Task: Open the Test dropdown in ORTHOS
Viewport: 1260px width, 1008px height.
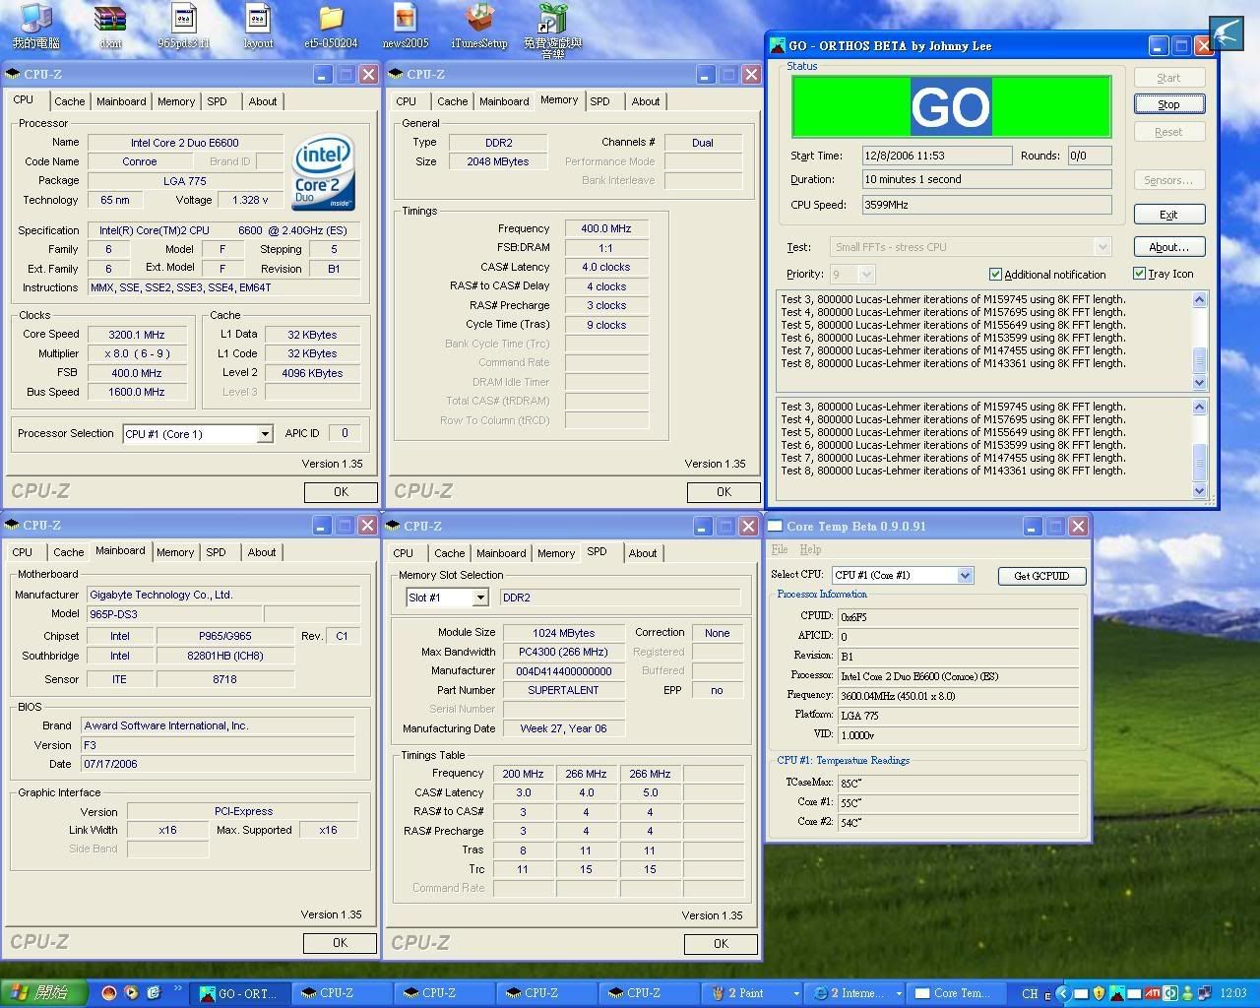Action: point(1102,247)
